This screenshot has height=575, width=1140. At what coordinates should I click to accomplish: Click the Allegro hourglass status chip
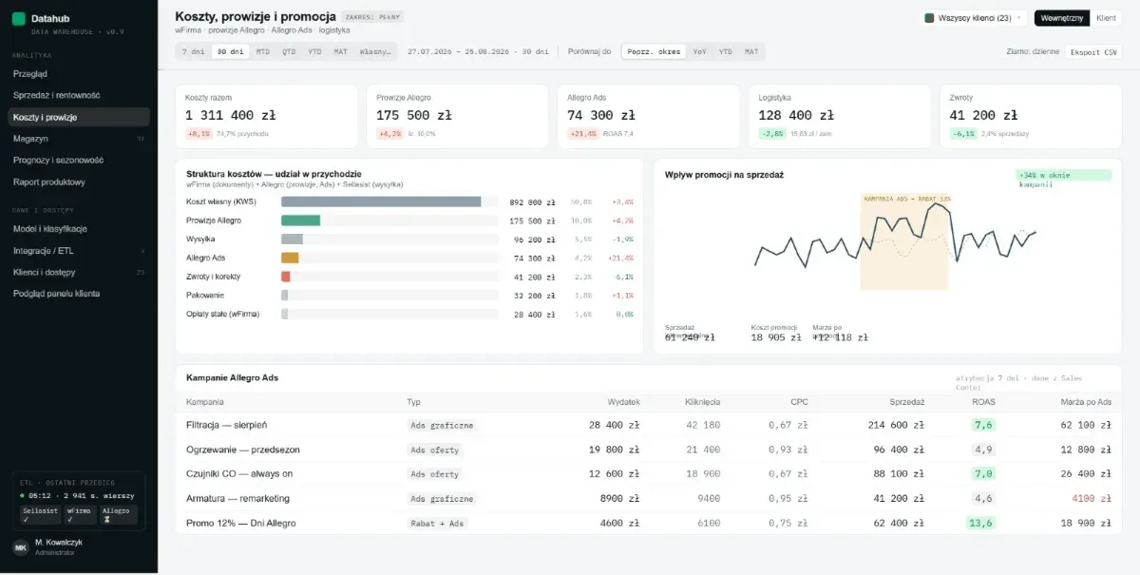click(x=118, y=514)
